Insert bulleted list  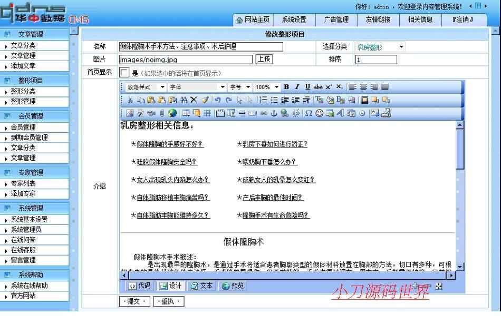click(274, 100)
